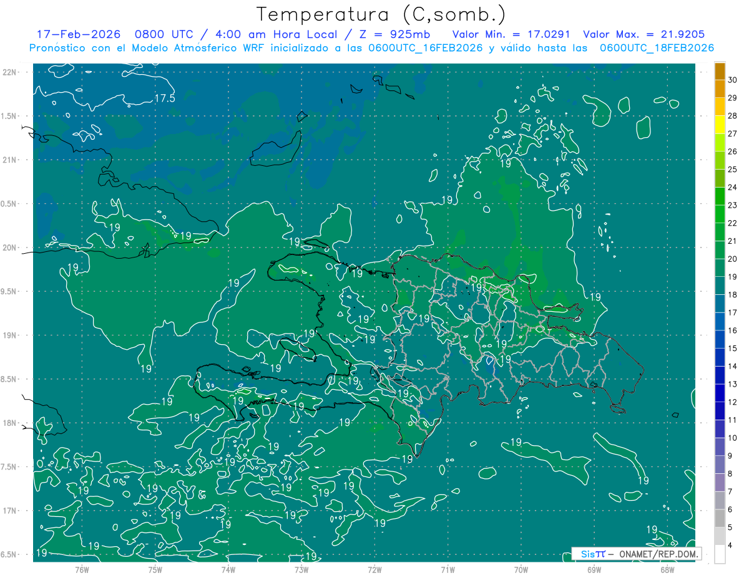Click the yellow legend swatch between 27 and 28
Viewport: 749px width, 578px height.
pyautogui.click(x=720, y=125)
